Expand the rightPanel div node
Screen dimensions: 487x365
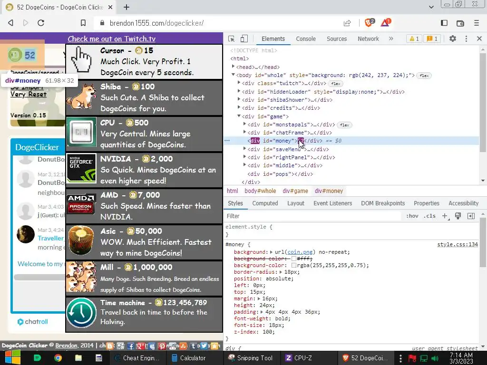click(244, 157)
